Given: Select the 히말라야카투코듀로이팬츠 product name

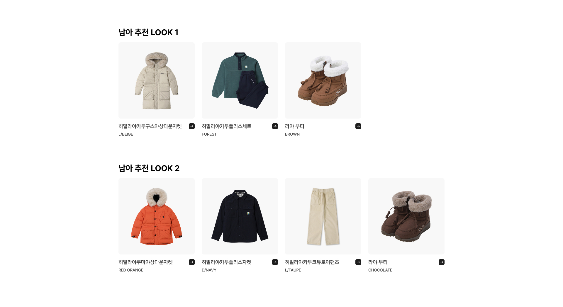Looking at the screenshot, I should coord(312,262).
